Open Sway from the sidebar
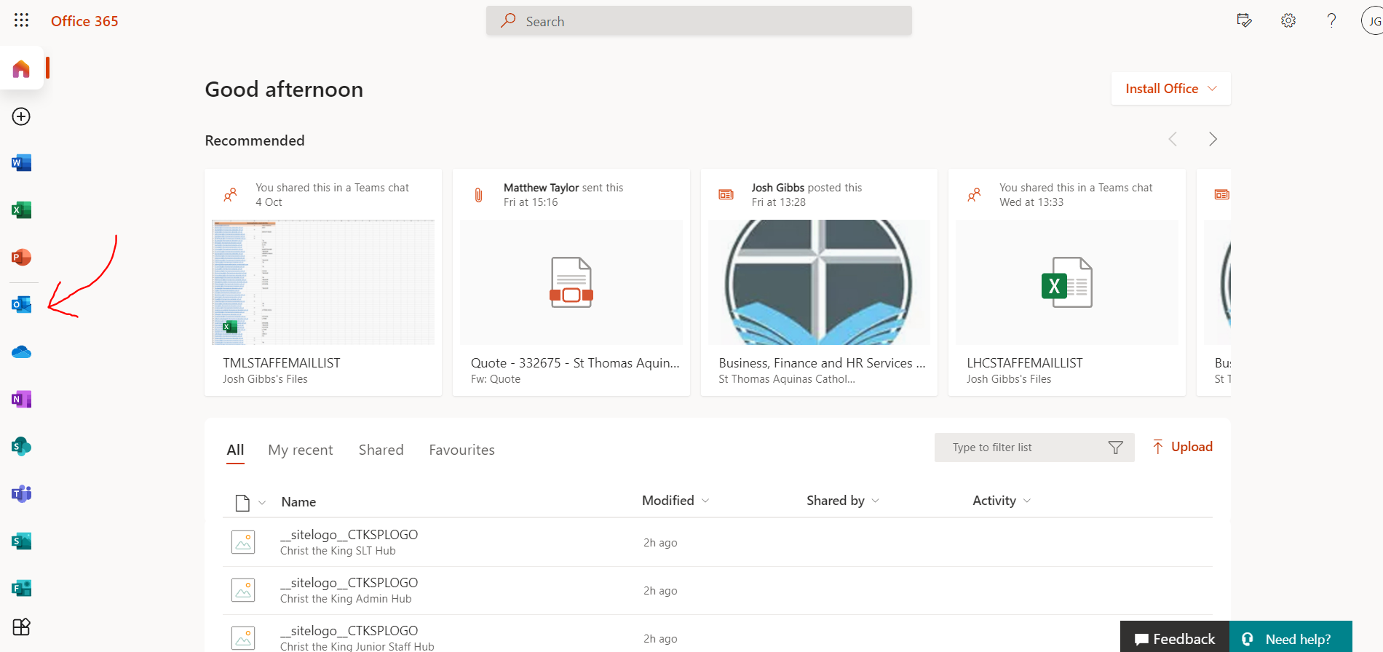Viewport: 1383px width, 652px height. pyautogui.click(x=21, y=541)
